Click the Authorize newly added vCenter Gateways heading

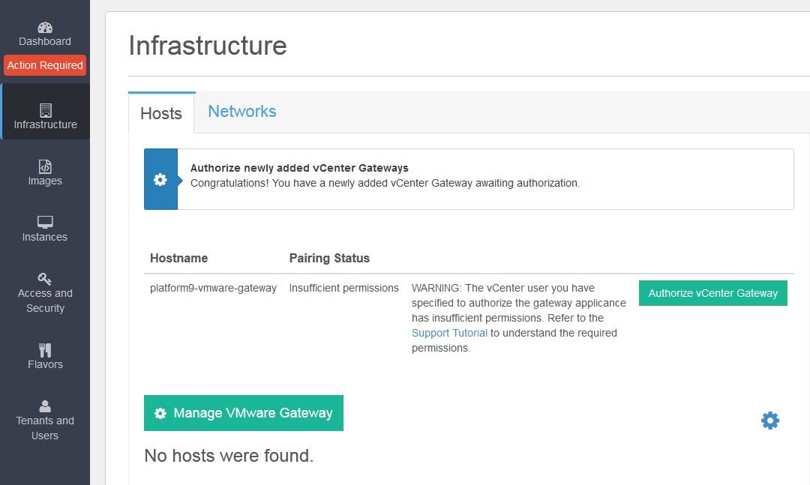pos(299,168)
